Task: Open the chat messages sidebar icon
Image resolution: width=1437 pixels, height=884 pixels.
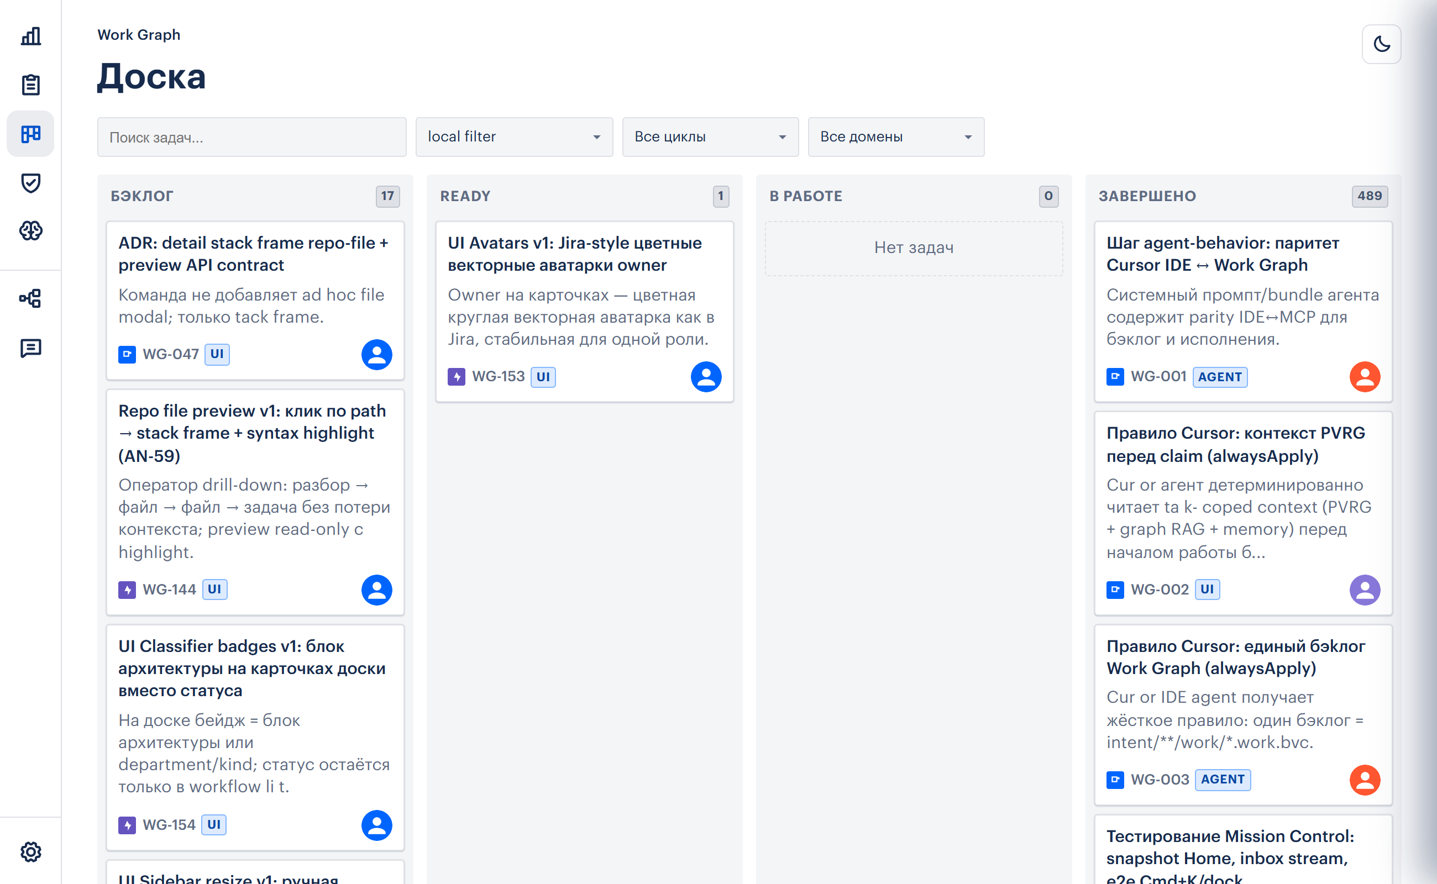Action: pos(30,349)
